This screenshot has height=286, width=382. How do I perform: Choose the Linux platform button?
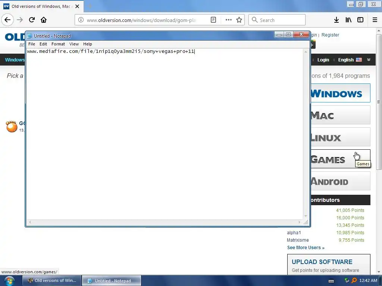click(340, 137)
